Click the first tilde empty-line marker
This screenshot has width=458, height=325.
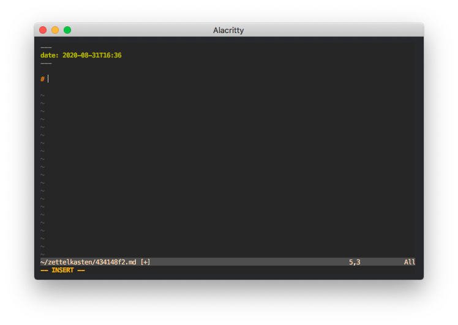42,95
